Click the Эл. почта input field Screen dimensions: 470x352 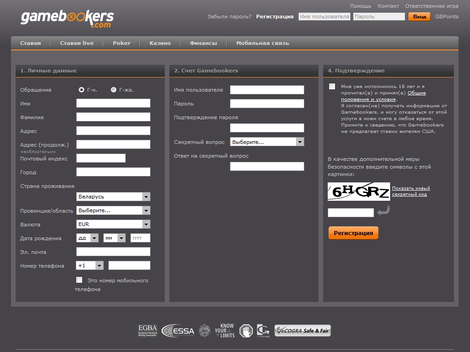click(x=113, y=252)
